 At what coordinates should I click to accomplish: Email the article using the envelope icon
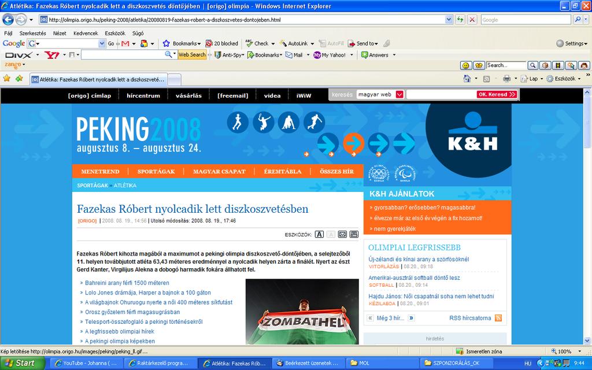coord(342,235)
